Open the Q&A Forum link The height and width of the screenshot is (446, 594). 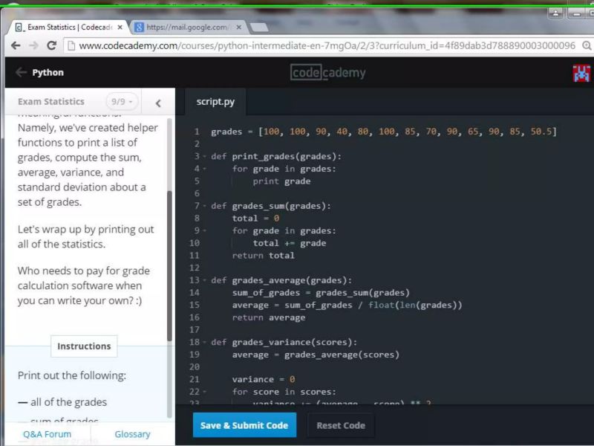(x=46, y=433)
